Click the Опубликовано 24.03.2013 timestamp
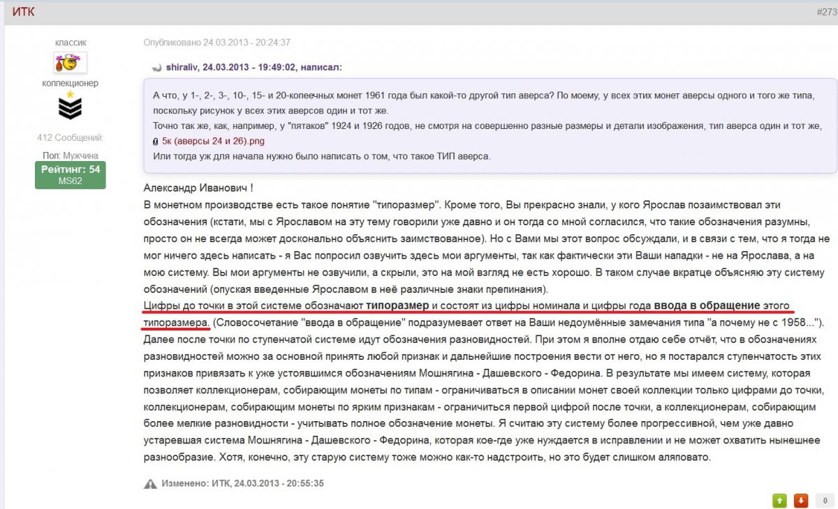838x509 pixels. (x=217, y=43)
